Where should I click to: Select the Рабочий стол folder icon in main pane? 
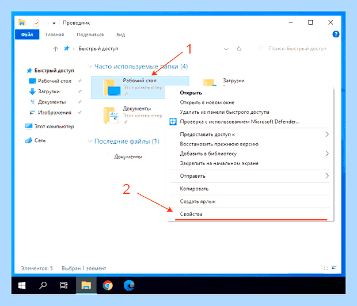tap(112, 87)
